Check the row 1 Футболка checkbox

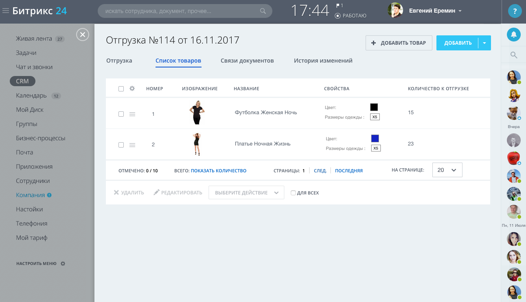tap(121, 114)
